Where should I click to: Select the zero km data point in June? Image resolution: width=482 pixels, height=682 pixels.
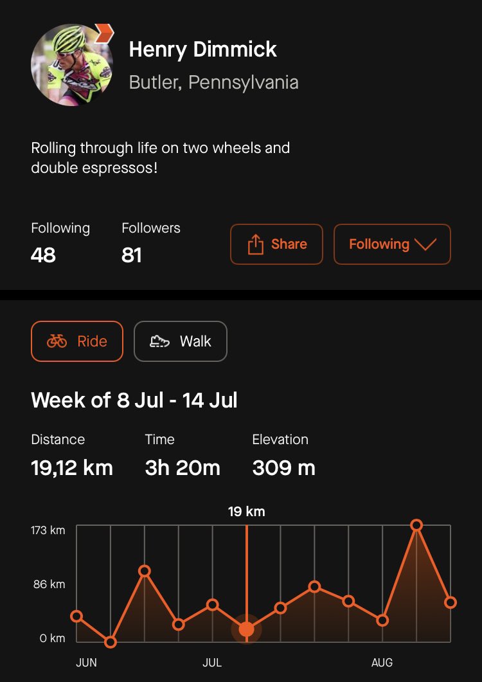(111, 642)
